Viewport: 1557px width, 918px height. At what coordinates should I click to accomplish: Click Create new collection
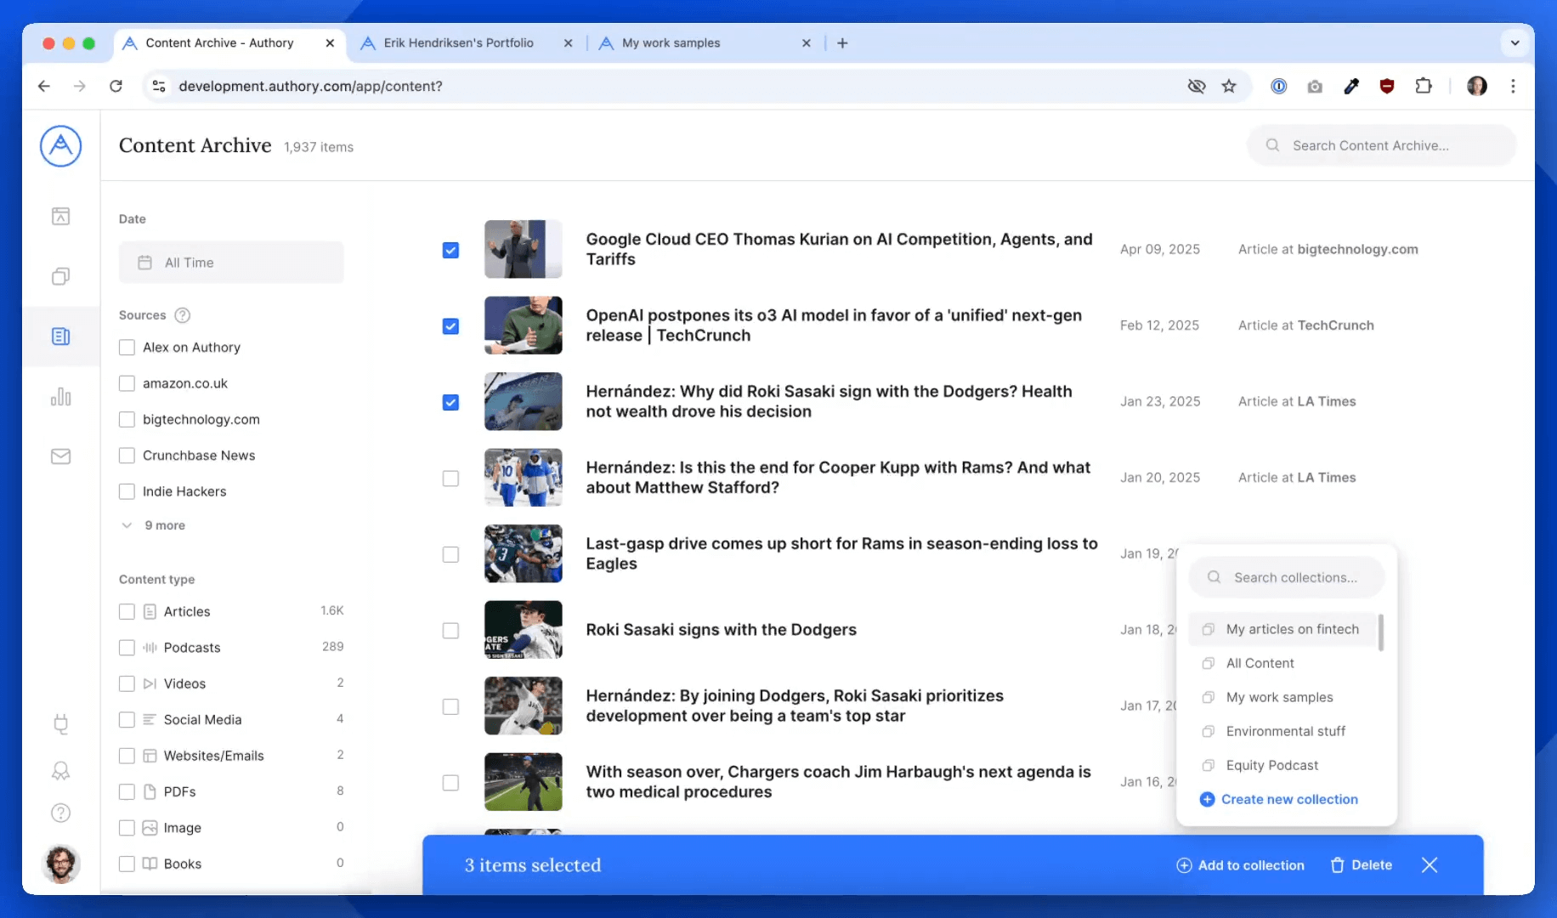click(1279, 800)
